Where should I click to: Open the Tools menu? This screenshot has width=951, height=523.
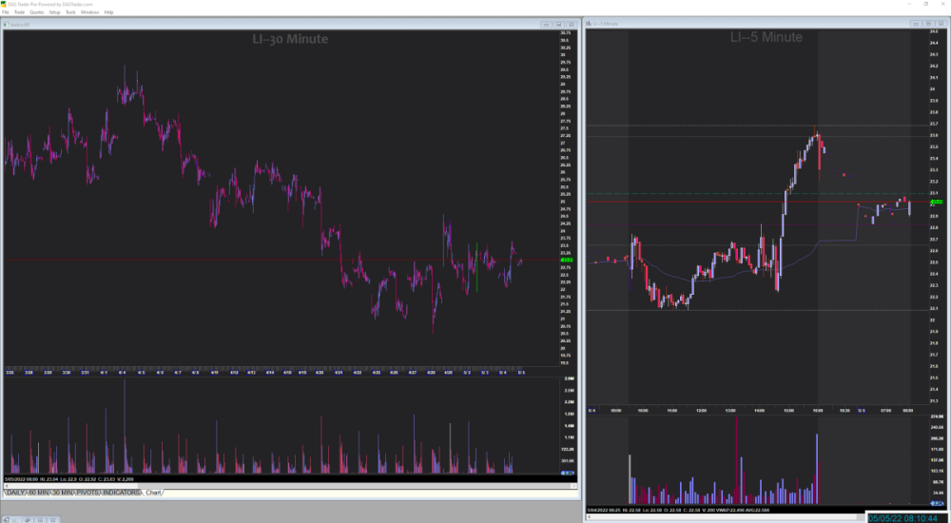click(x=70, y=12)
